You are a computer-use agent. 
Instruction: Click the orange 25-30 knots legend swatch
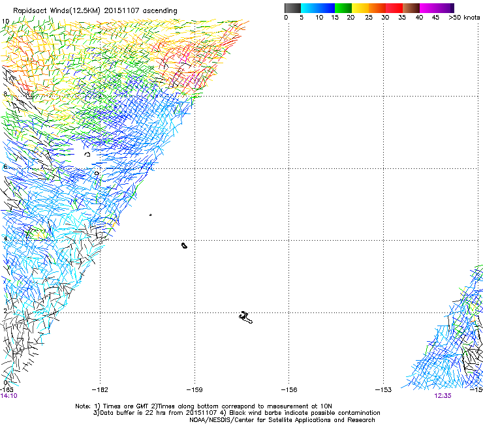(x=377, y=8)
